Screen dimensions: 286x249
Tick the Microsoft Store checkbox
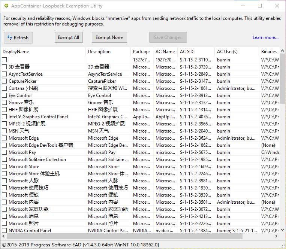(4, 166)
